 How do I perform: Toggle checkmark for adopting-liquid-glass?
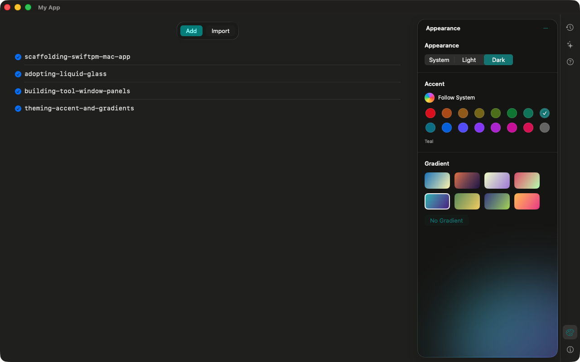pos(18,74)
